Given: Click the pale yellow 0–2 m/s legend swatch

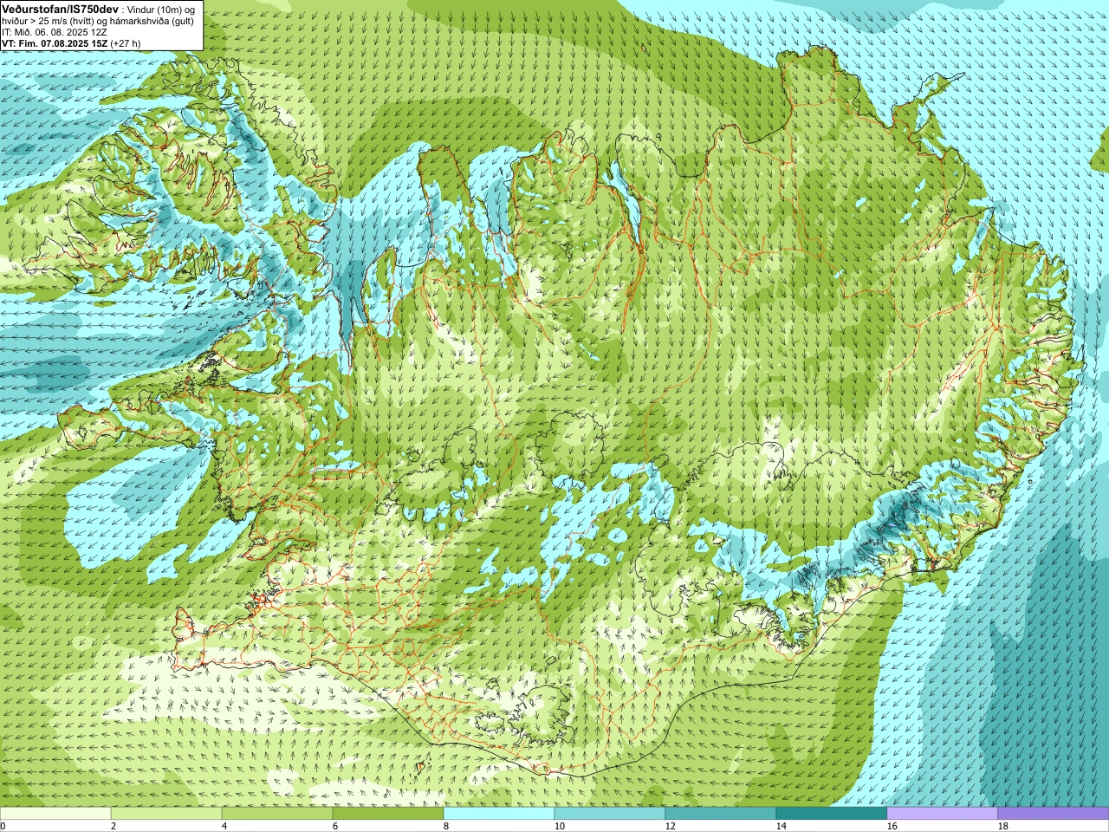Looking at the screenshot, I should pos(55,814).
